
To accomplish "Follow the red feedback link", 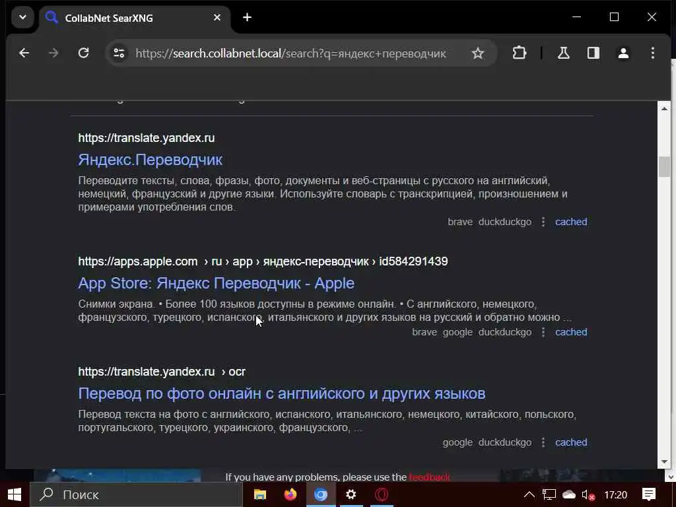I will coord(429,477).
